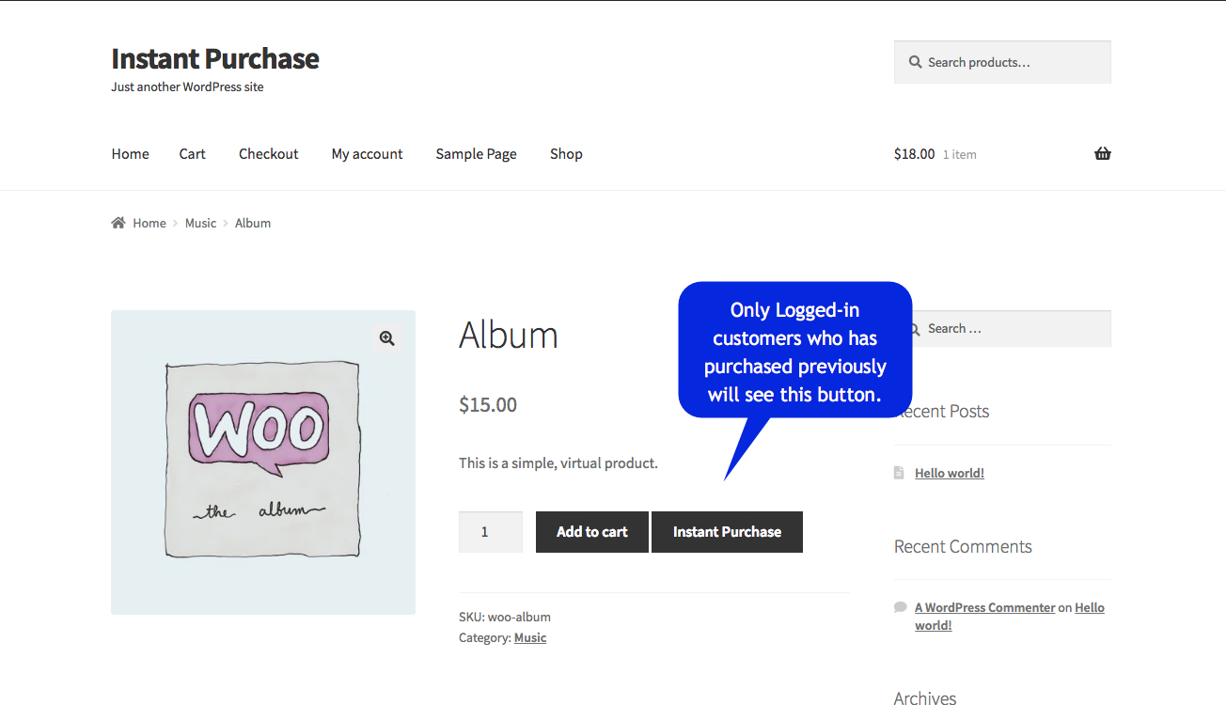The height and width of the screenshot is (705, 1226).
Task: Navigate to My account in the menu
Action: point(367,154)
